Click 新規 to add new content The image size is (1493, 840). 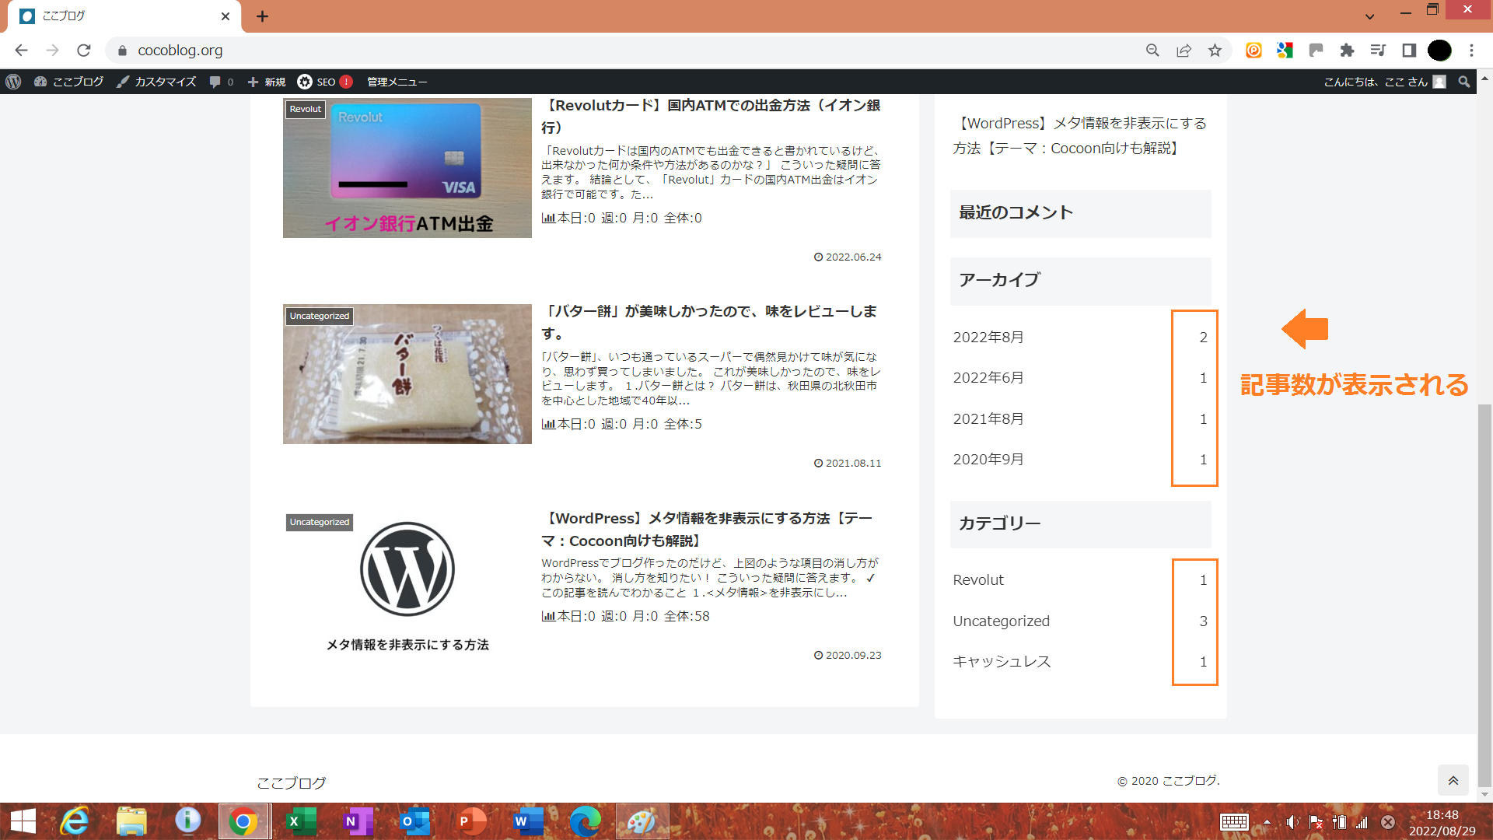(267, 82)
